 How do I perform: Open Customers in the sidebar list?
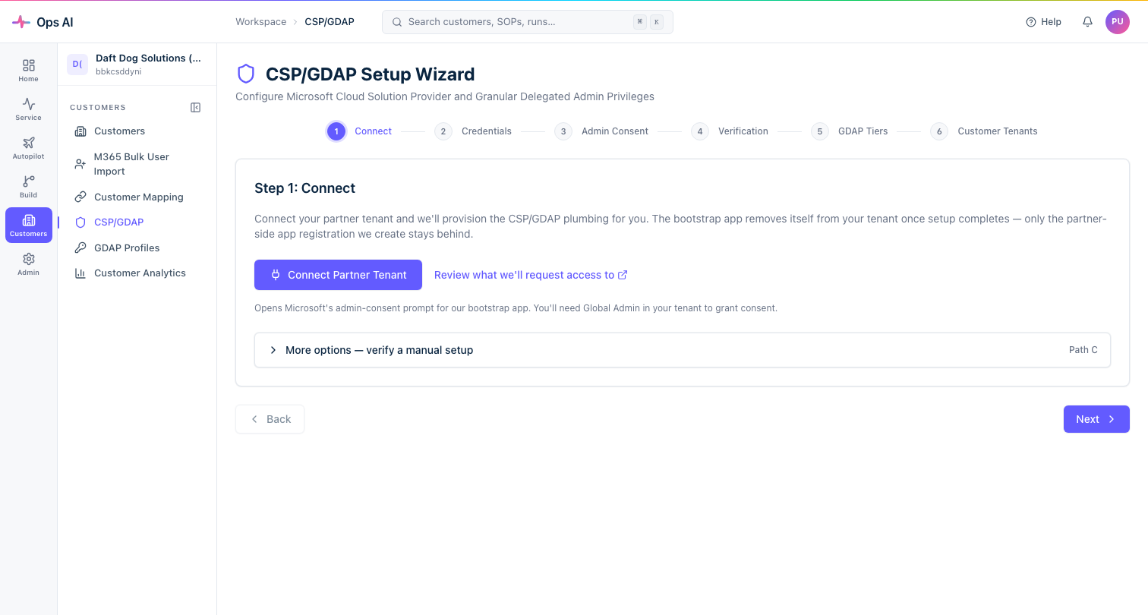(x=137, y=131)
